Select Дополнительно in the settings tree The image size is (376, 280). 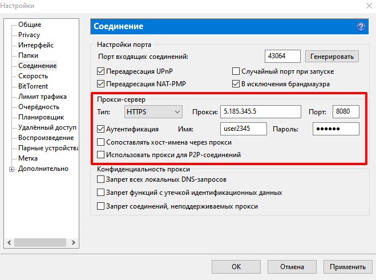click(43, 169)
